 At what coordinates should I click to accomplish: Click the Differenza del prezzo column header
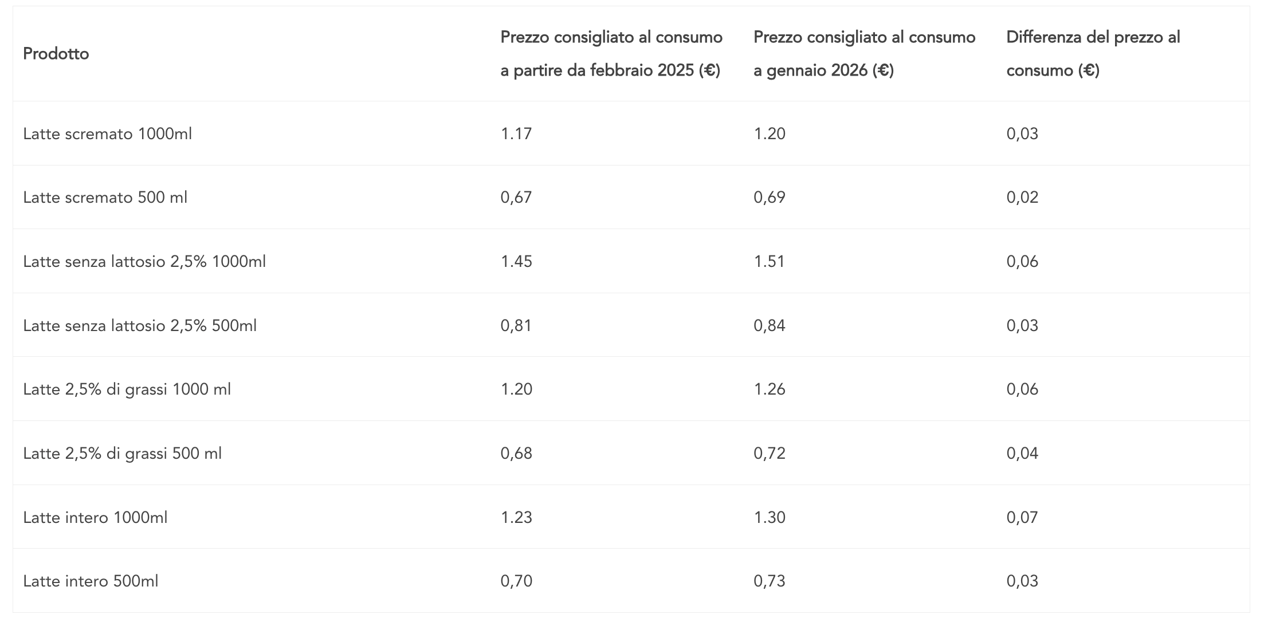pos(1093,54)
